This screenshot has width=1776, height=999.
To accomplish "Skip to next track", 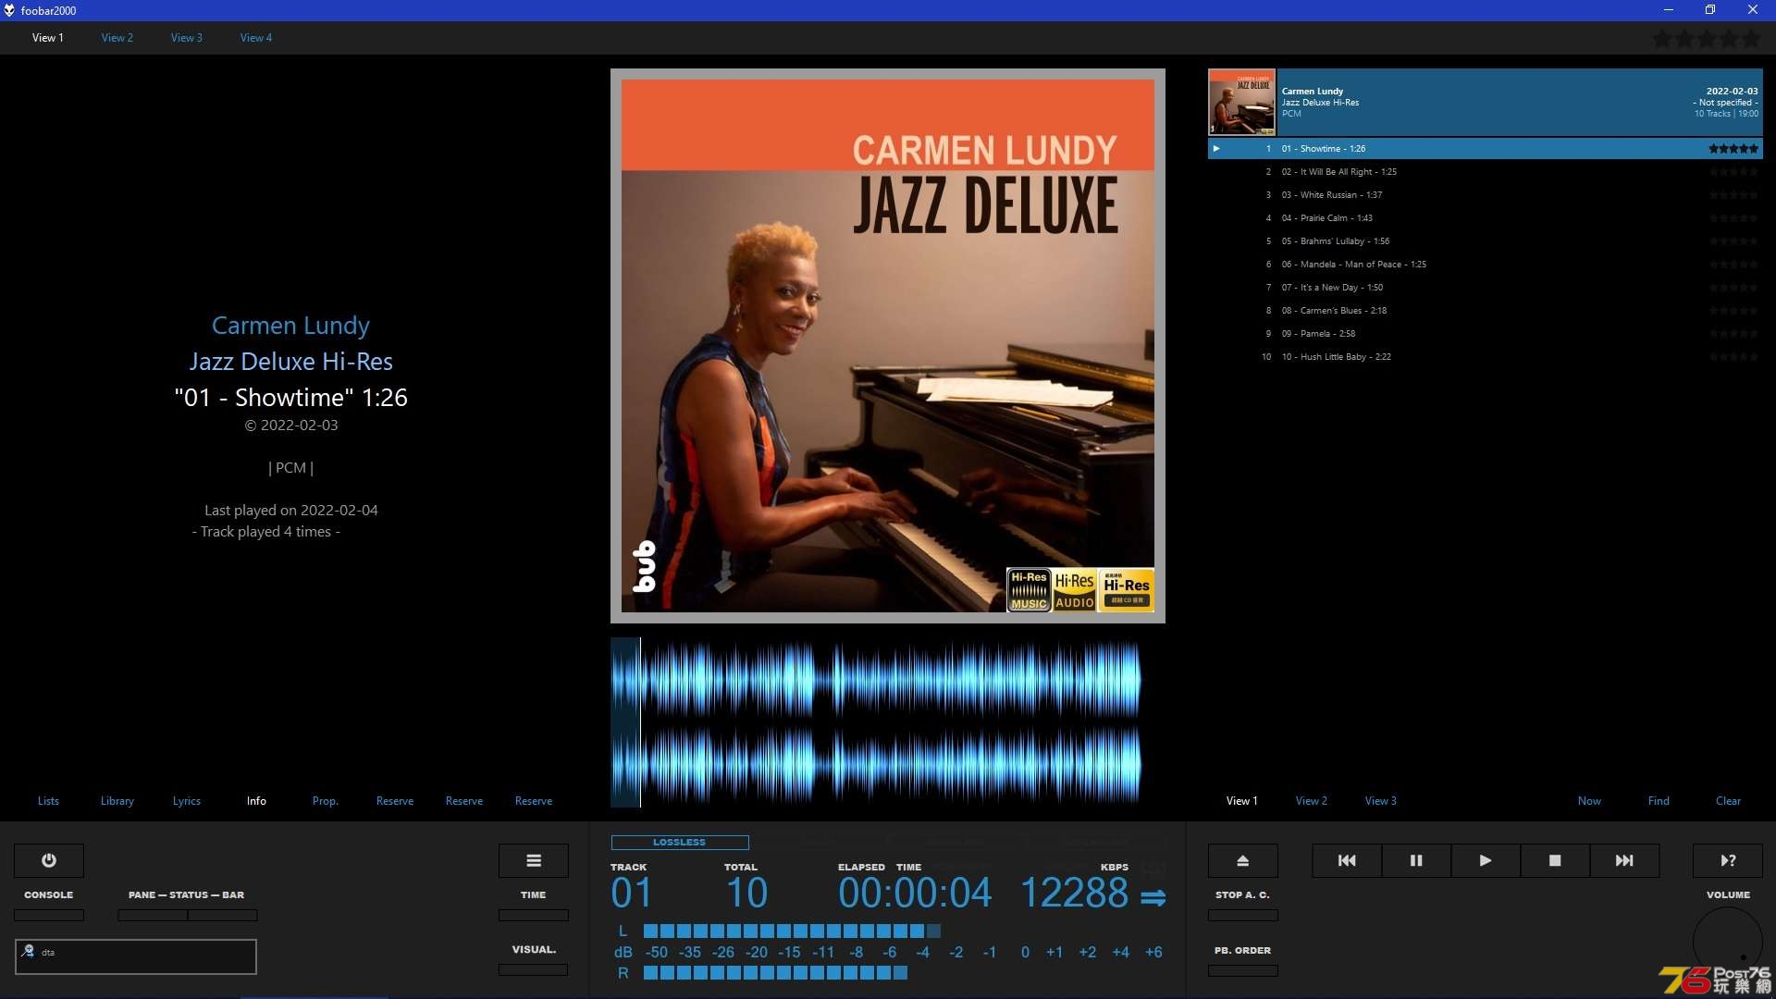I will click(x=1624, y=860).
